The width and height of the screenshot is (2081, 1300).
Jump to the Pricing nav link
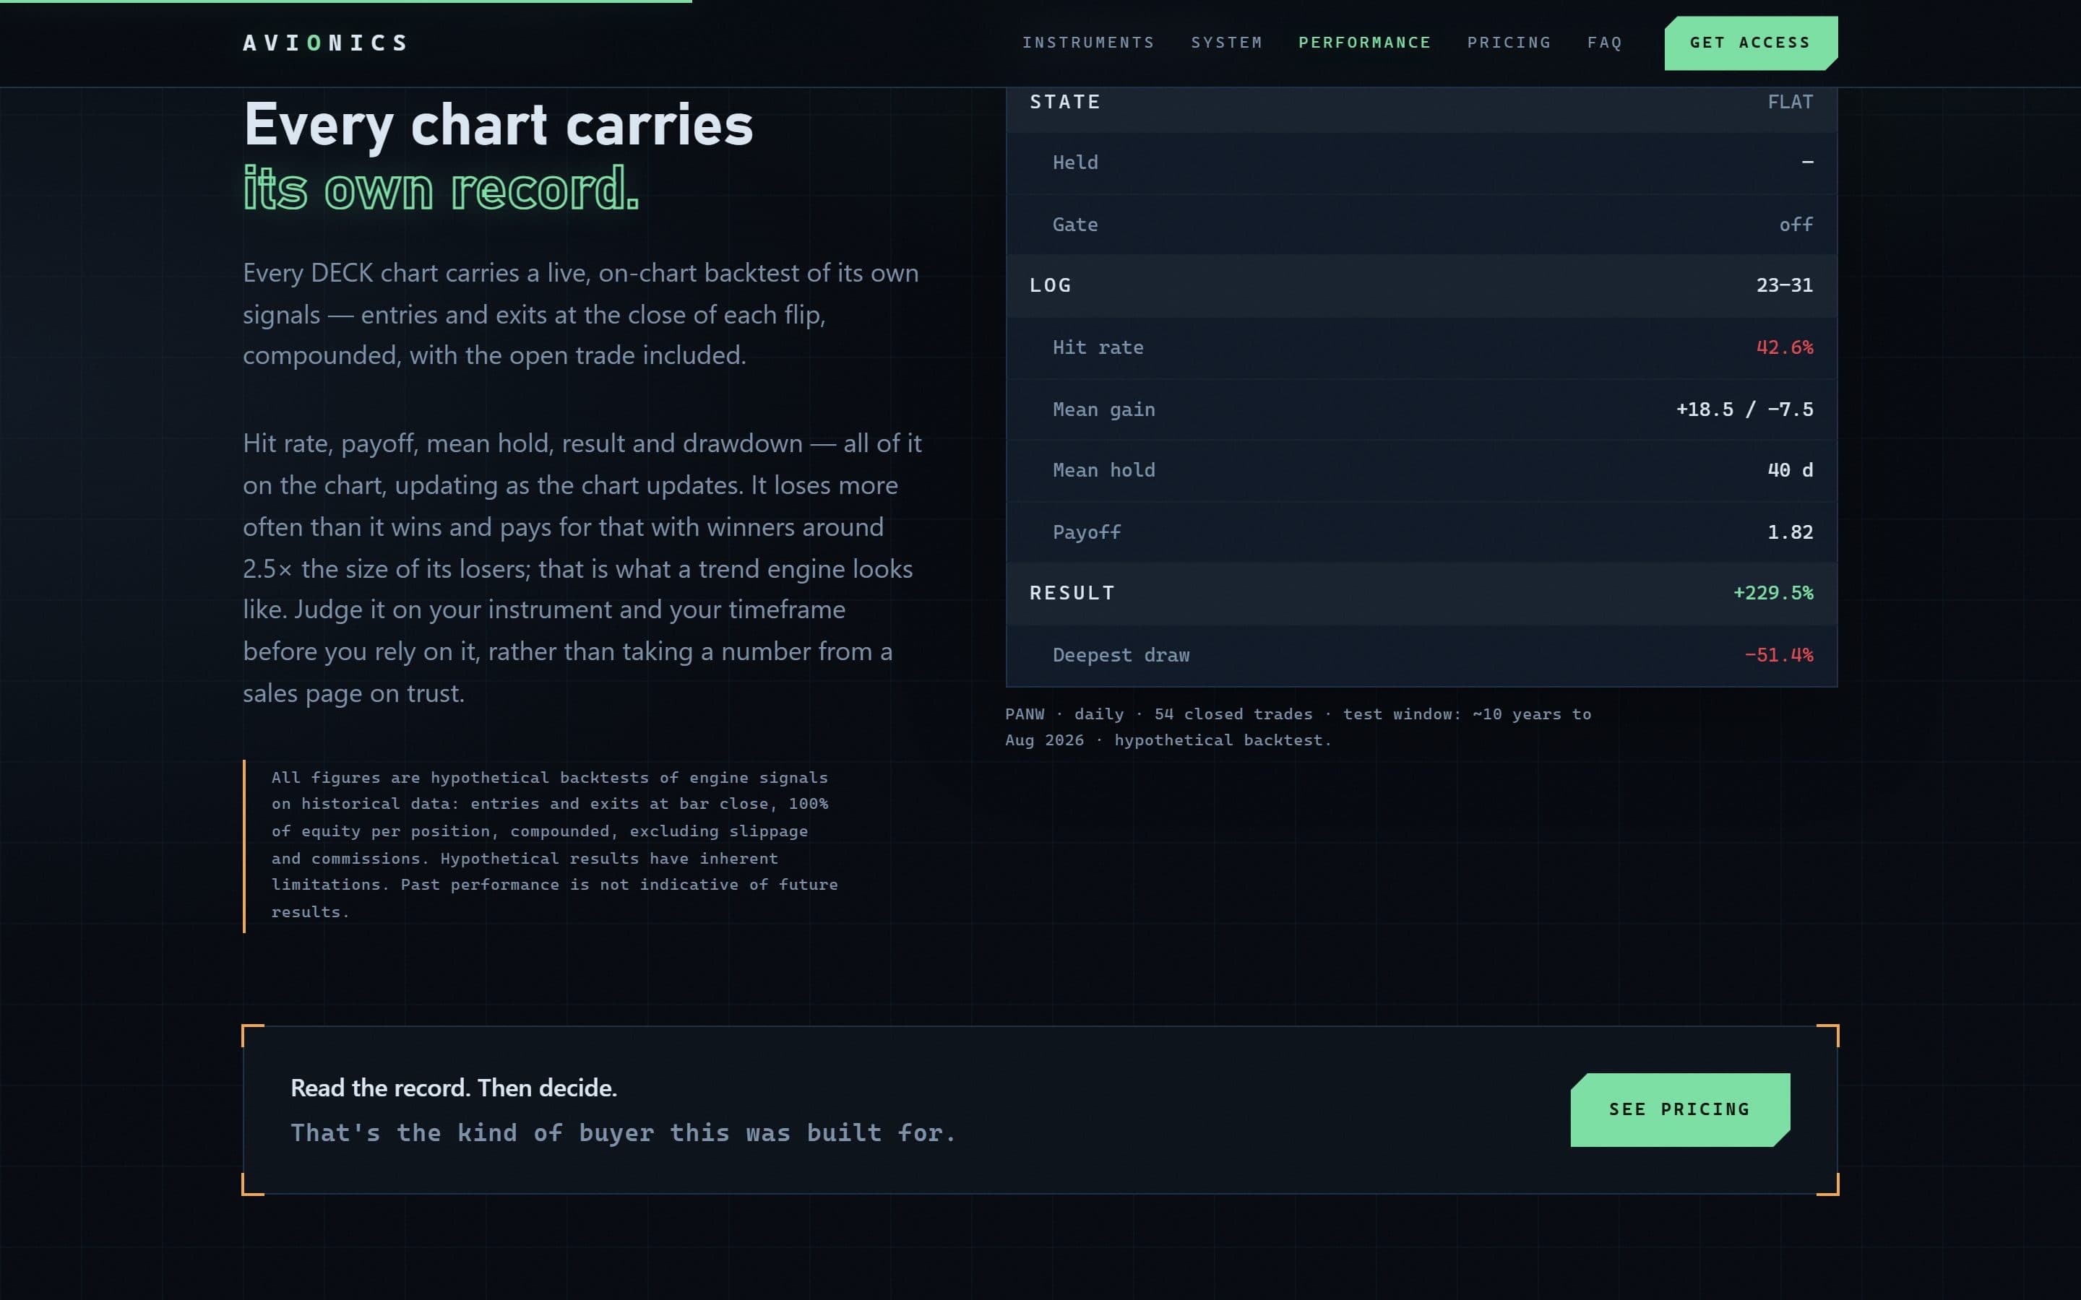(1509, 43)
